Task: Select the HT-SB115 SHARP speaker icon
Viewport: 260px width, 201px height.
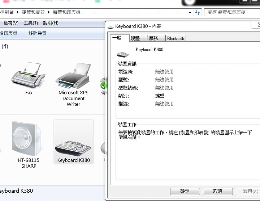Action: click(x=26, y=138)
